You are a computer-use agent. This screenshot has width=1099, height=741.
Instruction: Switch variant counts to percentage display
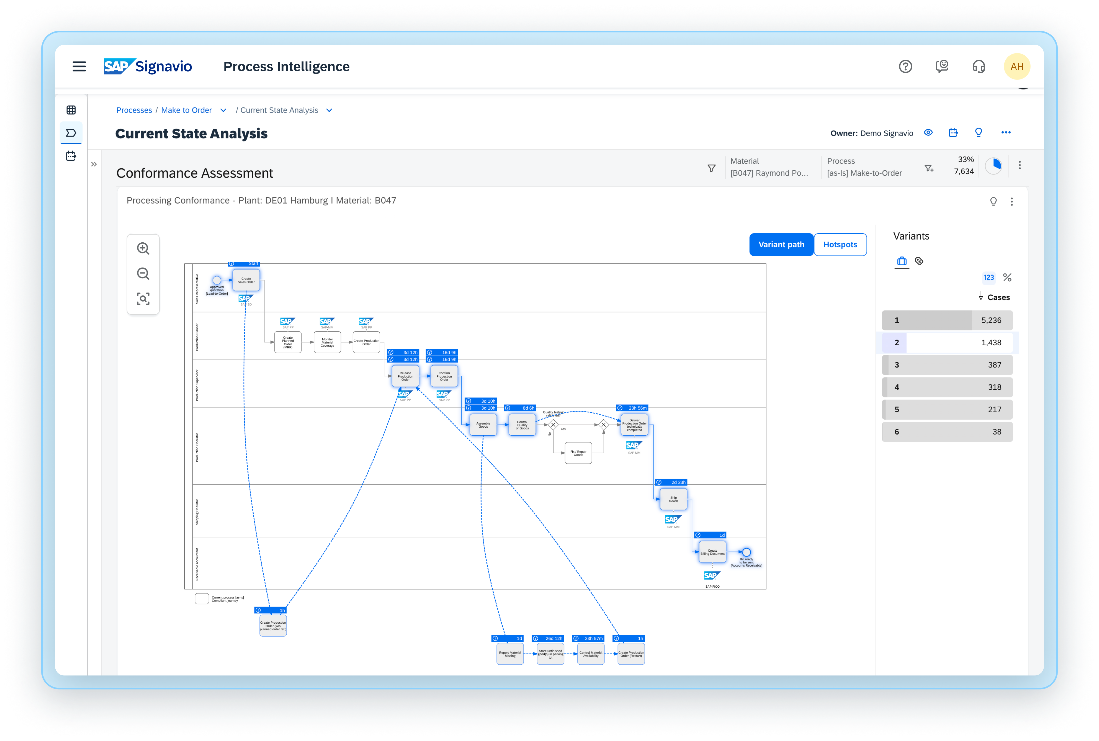(1008, 277)
